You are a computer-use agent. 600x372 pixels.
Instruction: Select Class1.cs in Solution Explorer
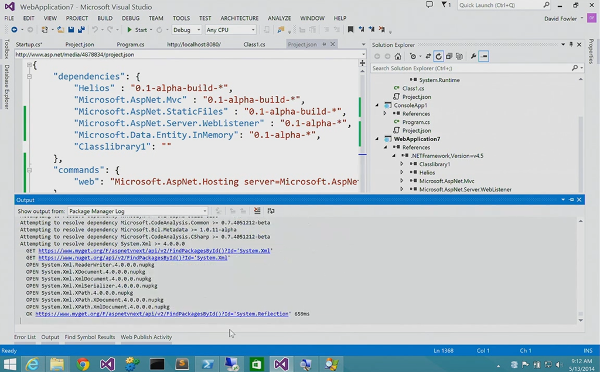(413, 88)
